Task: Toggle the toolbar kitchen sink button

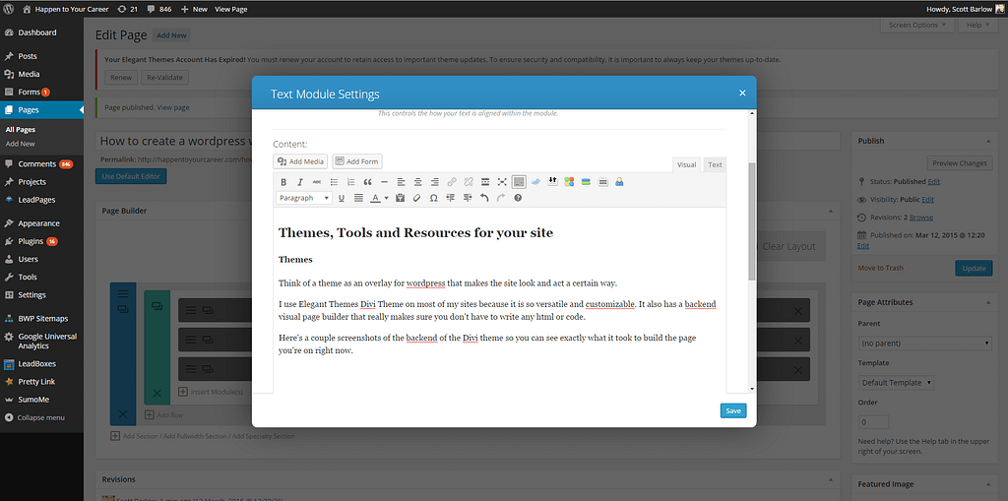Action: [519, 182]
